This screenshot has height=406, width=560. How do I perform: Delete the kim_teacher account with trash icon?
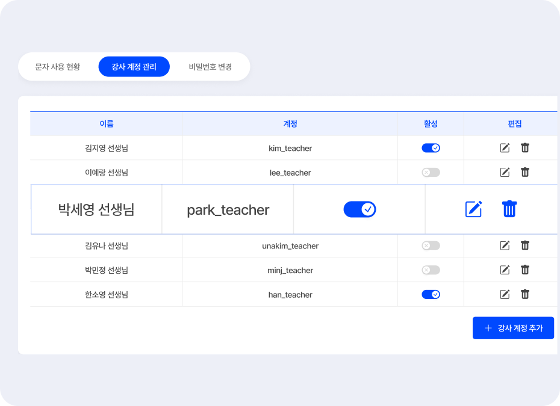[525, 148]
